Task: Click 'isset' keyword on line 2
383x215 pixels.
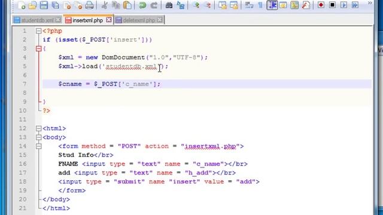Action: pyautogui.click(x=68, y=40)
